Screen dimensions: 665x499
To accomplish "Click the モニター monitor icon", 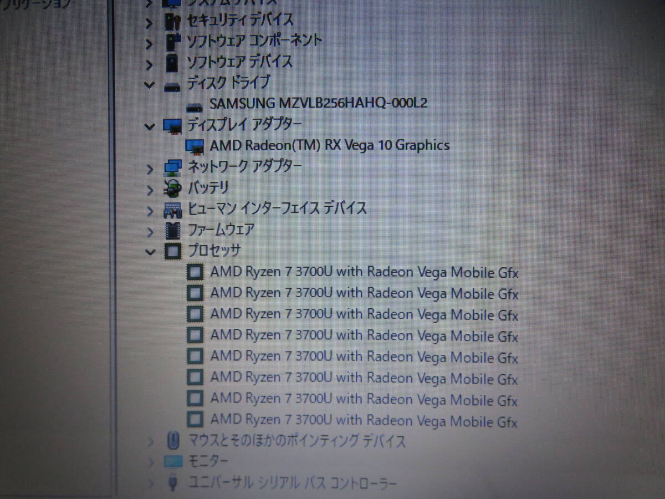I will pyautogui.click(x=173, y=461).
